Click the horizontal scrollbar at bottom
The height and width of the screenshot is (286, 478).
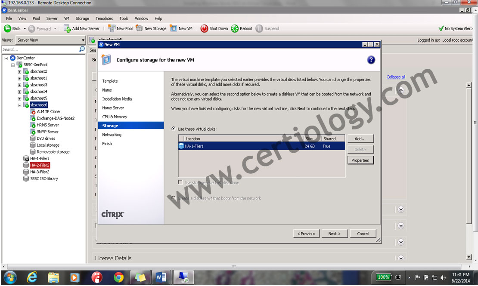[x=234, y=267]
